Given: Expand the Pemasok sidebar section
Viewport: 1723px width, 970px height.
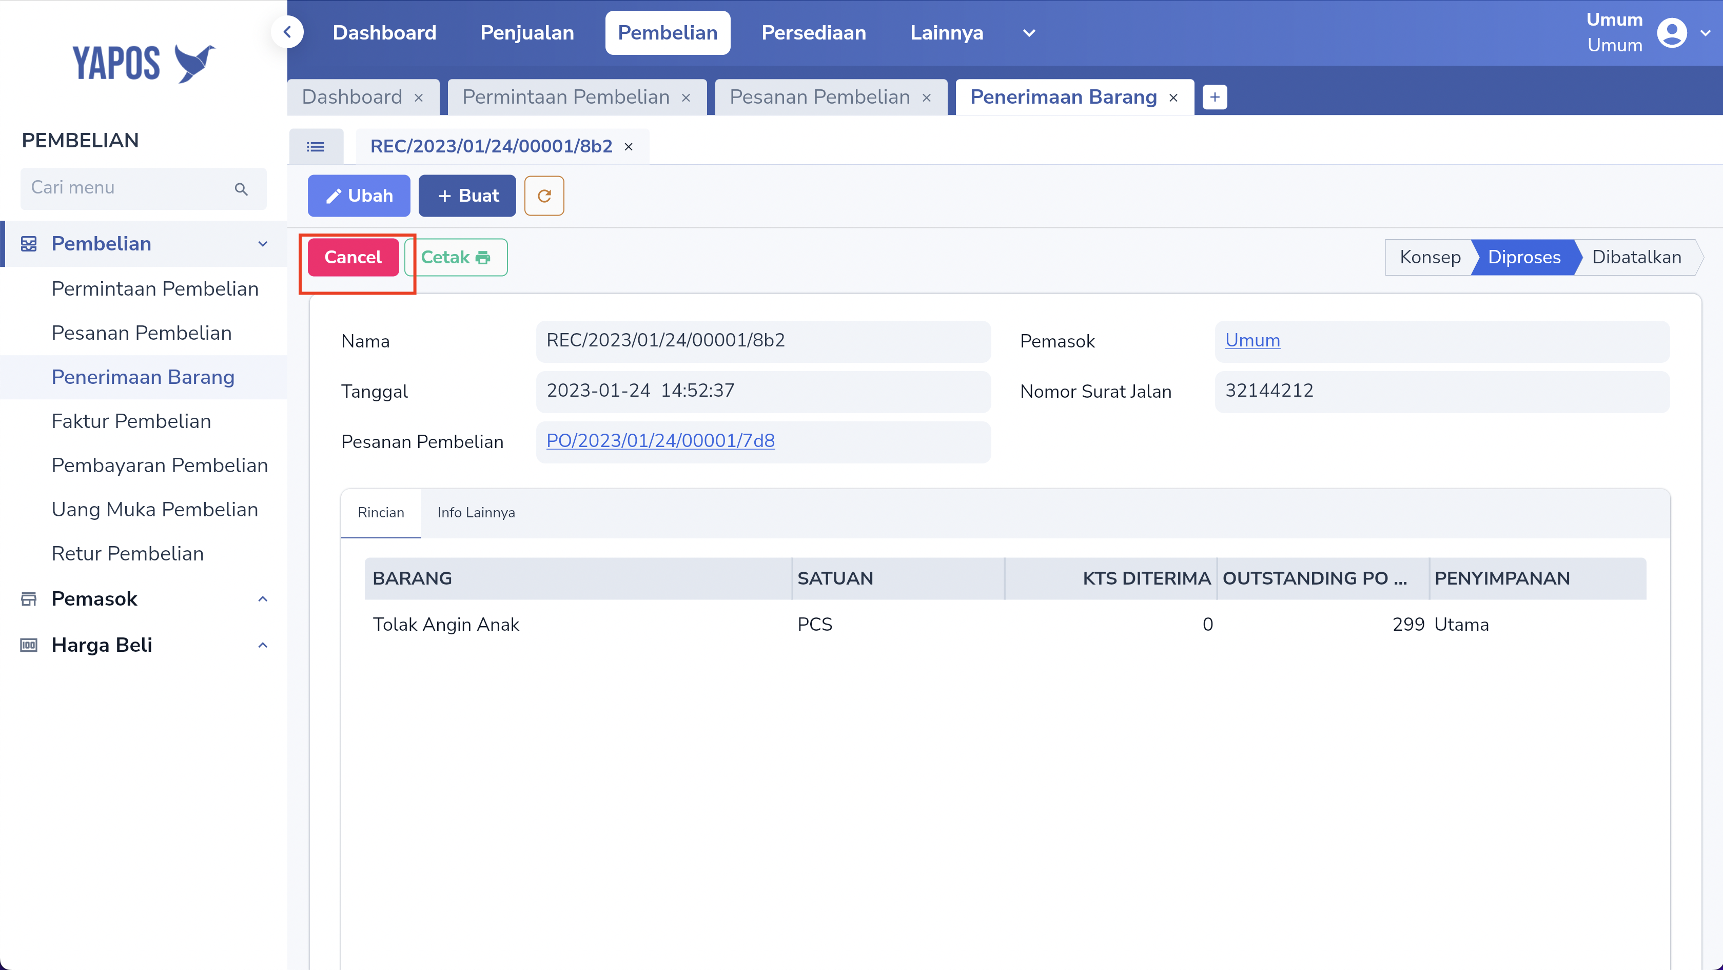Looking at the screenshot, I should pos(263,599).
